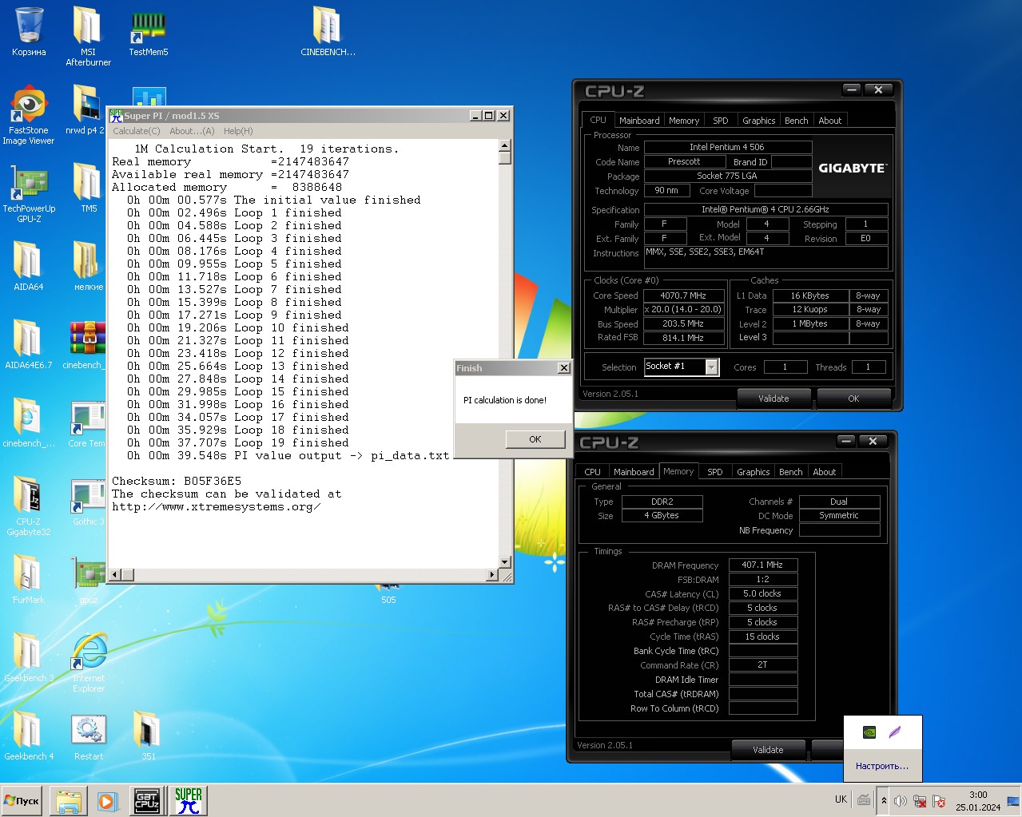Image resolution: width=1022 pixels, height=817 pixels.
Task: Select Graphics tab in upper CPU-Z window
Action: tap(758, 121)
